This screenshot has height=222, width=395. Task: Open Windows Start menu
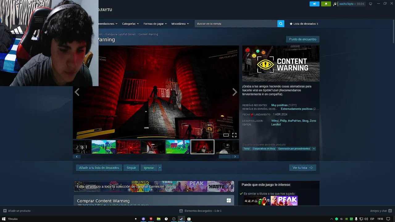4,219
